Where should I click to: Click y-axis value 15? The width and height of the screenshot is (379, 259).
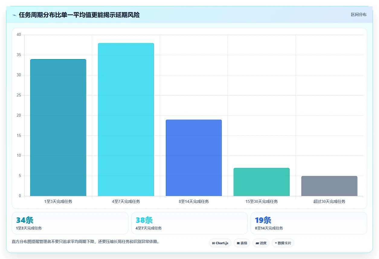tap(19, 136)
